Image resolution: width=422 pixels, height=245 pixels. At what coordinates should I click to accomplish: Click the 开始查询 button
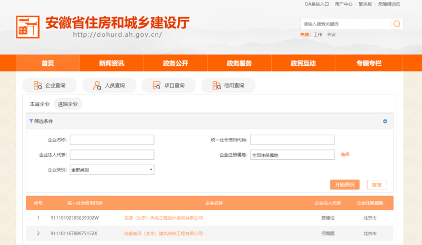point(345,185)
